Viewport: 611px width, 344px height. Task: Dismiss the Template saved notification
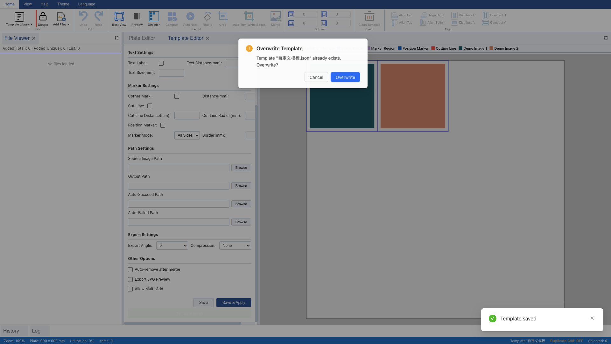click(x=592, y=318)
